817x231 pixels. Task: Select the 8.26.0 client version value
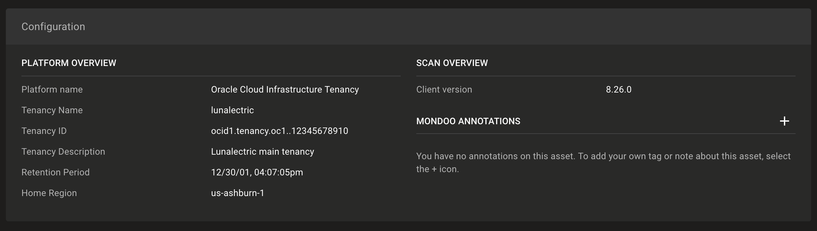[618, 89]
